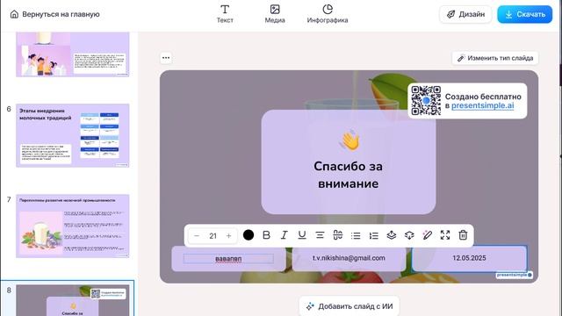Toggle bold formatting

(x=266, y=235)
